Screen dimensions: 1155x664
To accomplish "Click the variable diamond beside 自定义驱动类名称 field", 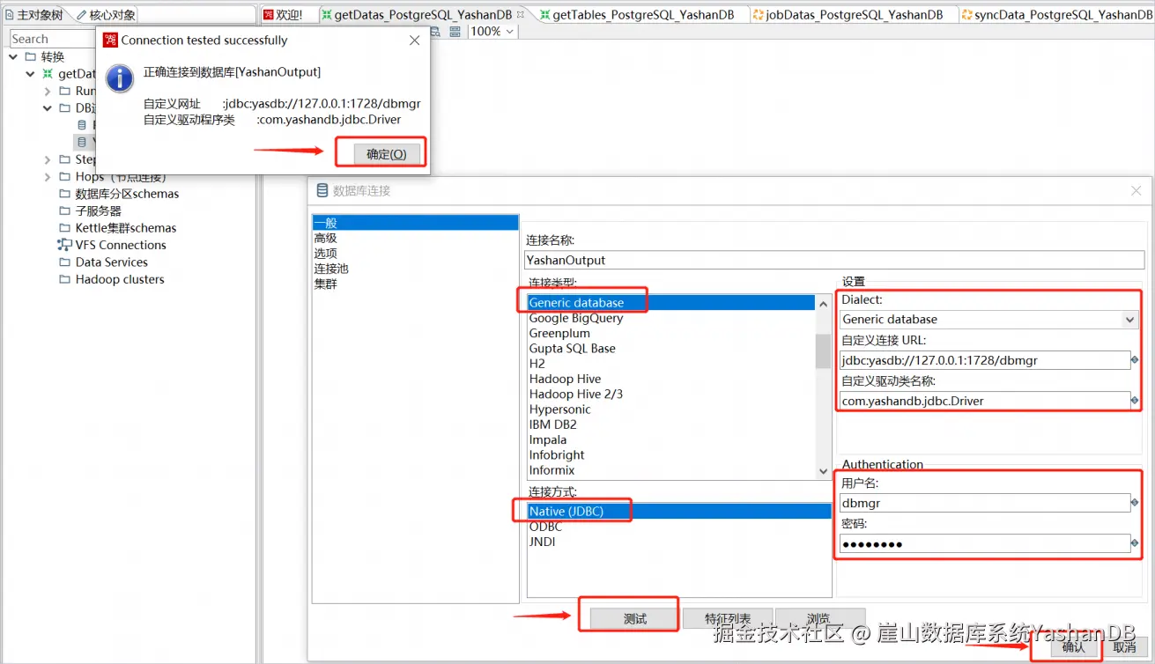I will click(1135, 401).
